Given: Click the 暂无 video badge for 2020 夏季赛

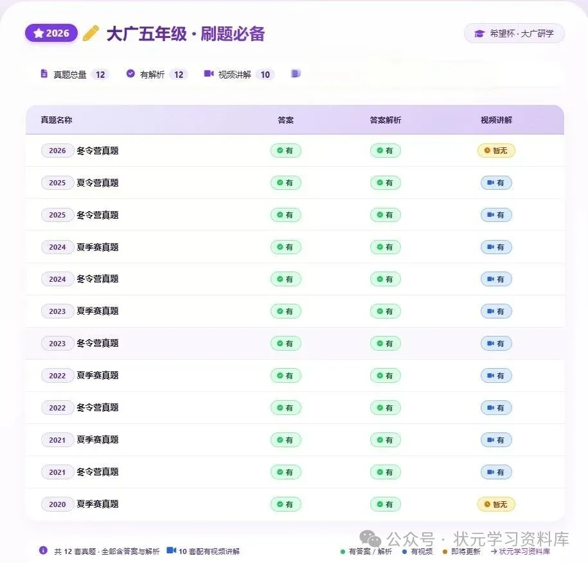Looking at the screenshot, I should click(496, 504).
